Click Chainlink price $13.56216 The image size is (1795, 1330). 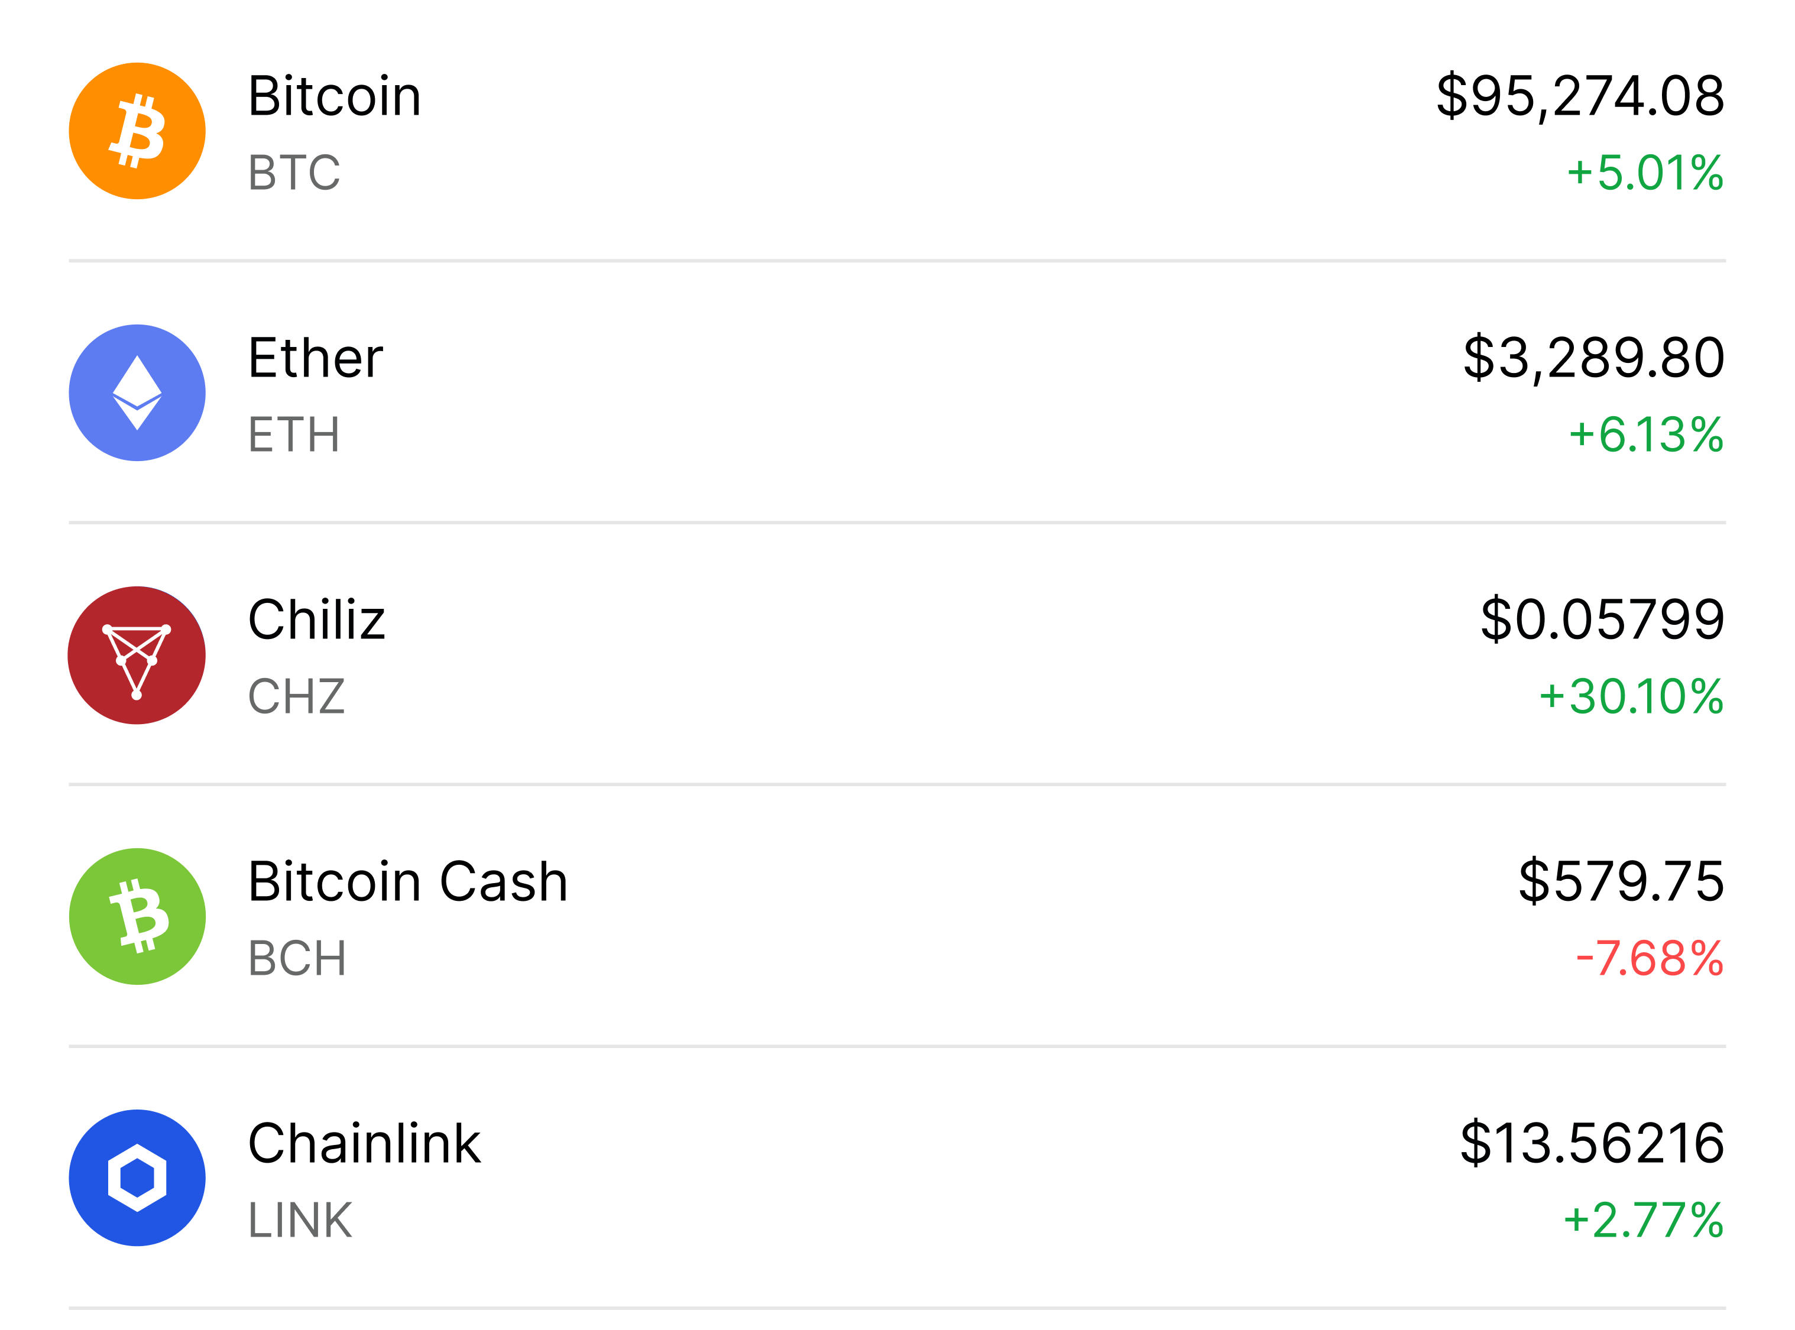click(1592, 1143)
